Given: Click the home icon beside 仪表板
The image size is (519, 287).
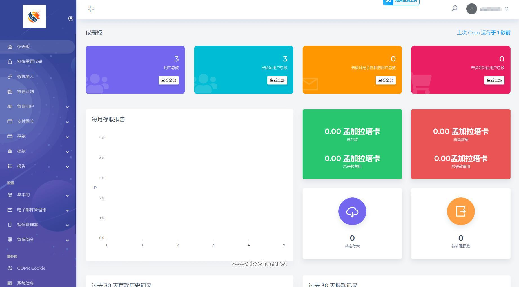Looking at the screenshot, I should point(10,47).
